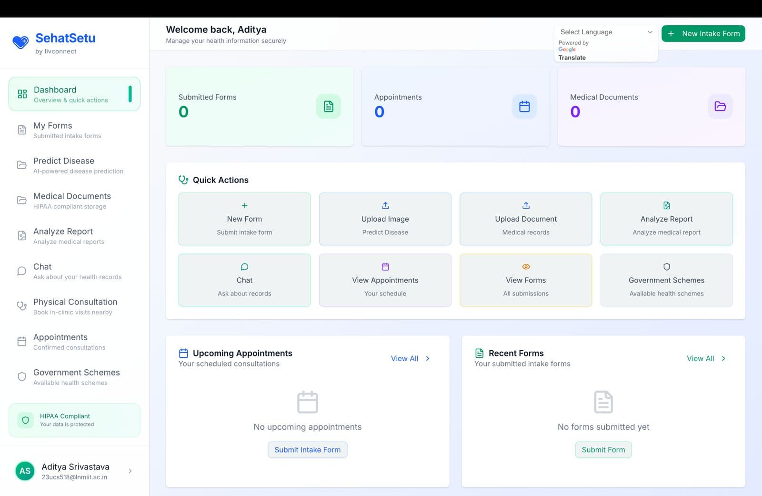
Task: Click the report icon on Analyze Report tile
Action: coord(667,205)
